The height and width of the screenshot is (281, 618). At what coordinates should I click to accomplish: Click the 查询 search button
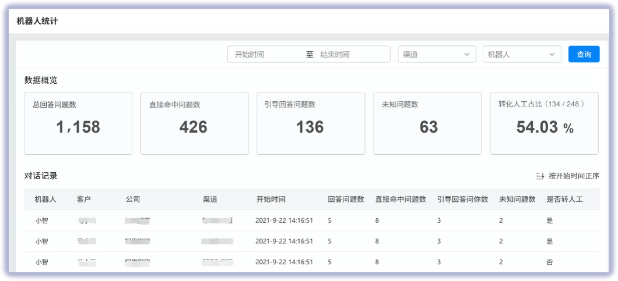click(584, 54)
